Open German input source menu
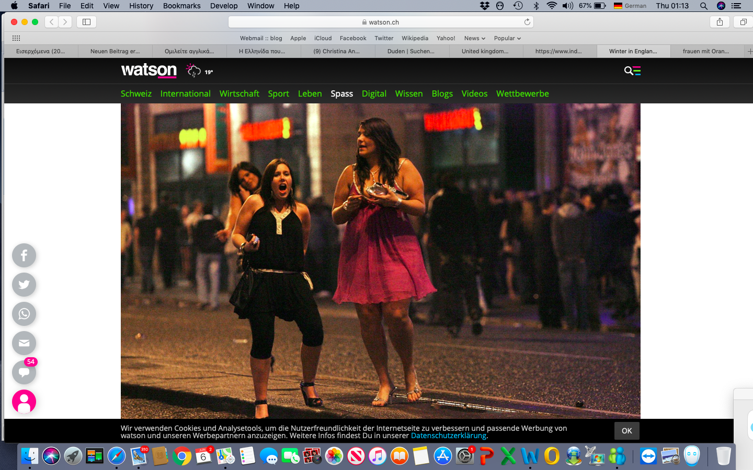Screen dimensions: 753x470 click(630, 6)
